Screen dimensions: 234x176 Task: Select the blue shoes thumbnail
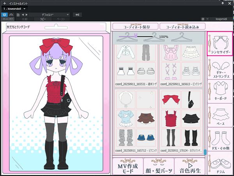pyautogui.click(x=146, y=138)
